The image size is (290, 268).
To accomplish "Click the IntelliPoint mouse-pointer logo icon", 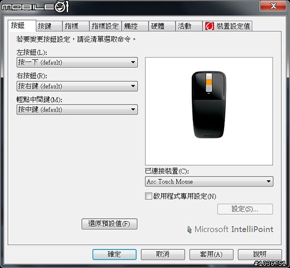I will (189, 229).
